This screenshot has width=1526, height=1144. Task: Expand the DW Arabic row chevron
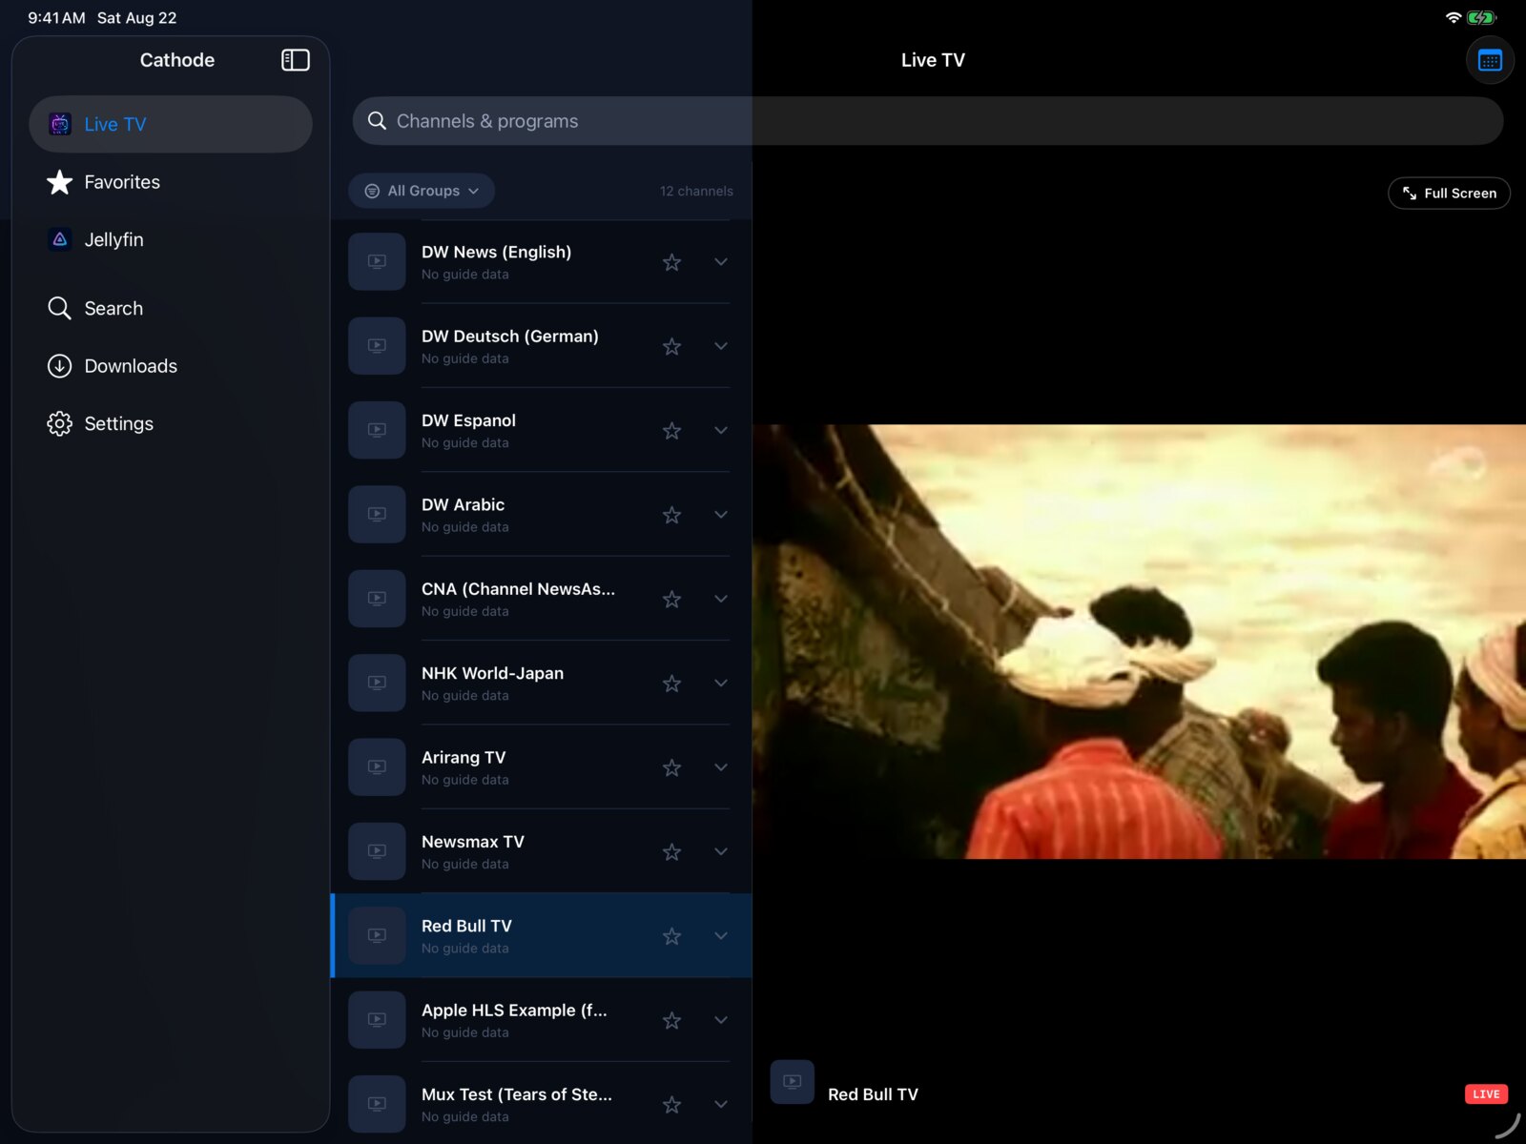[x=721, y=515]
